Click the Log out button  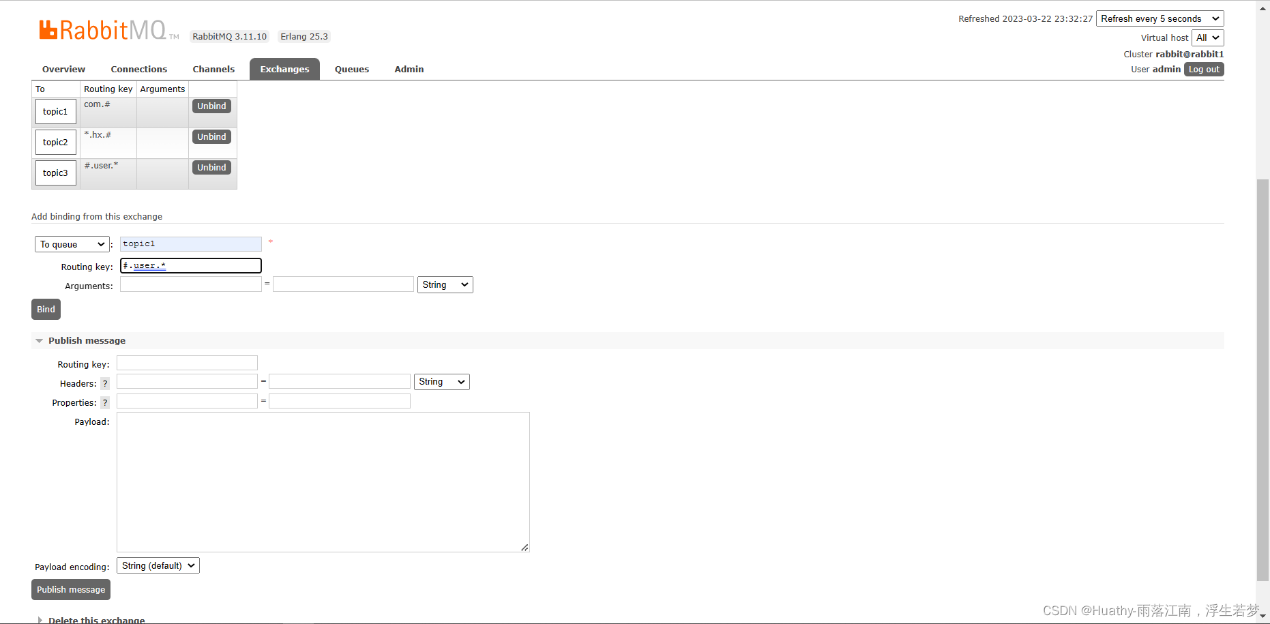(1204, 69)
